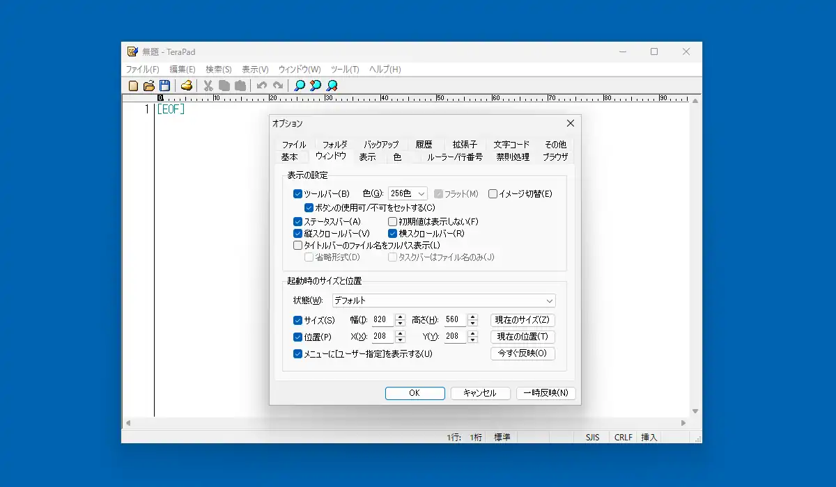Open the ヘルプ(H) menu

click(x=385, y=70)
